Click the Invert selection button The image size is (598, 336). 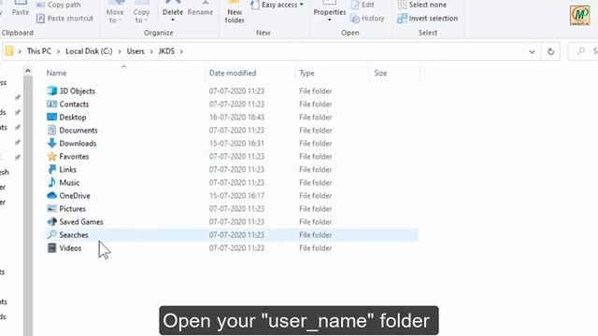click(428, 19)
